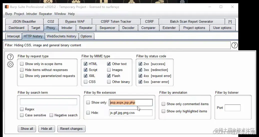Open the Burp menu
Image resolution: width=259 pixels, height=137 pixels.
(x=9, y=14)
